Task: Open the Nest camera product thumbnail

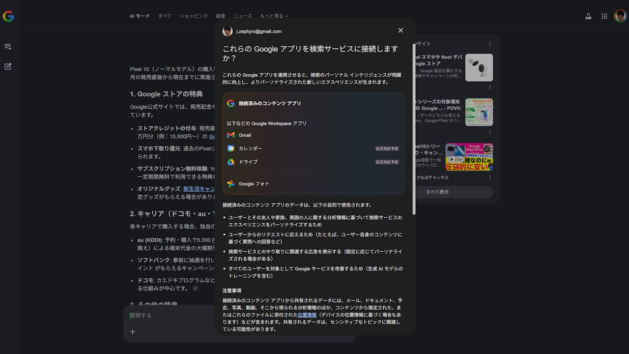Action: pos(479,67)
